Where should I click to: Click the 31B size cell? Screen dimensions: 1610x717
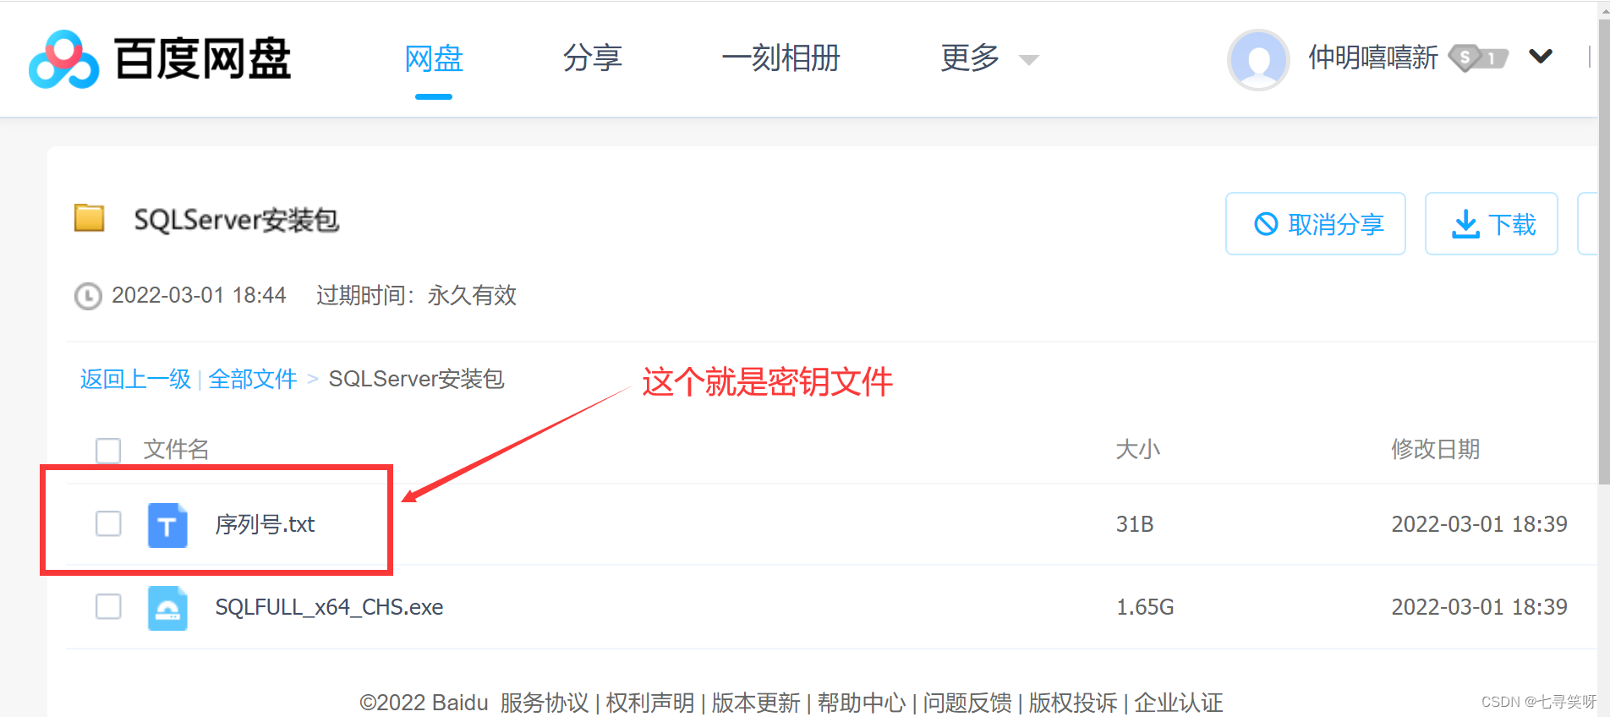click(1135, 524)
